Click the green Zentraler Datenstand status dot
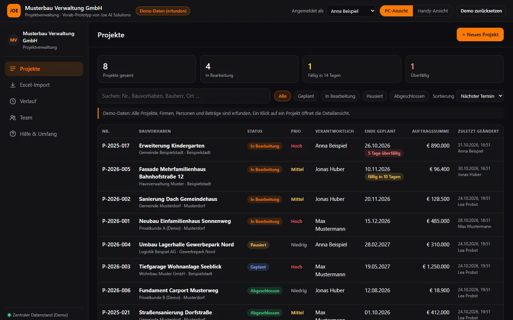Image resolution: width=513 pixels, height=320 pixels. (x=9, y=315)
